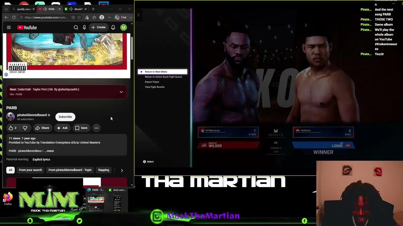Bookmark this page with star icon

[79, 18]
